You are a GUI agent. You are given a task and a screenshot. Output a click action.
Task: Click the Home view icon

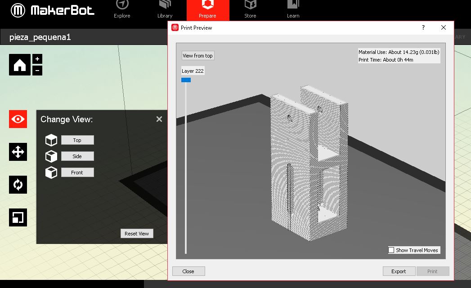(19, 65)
